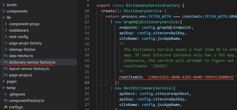
Task: Click rootItemId: '{GUID}' comment on line 20
Action: [146, 66]
